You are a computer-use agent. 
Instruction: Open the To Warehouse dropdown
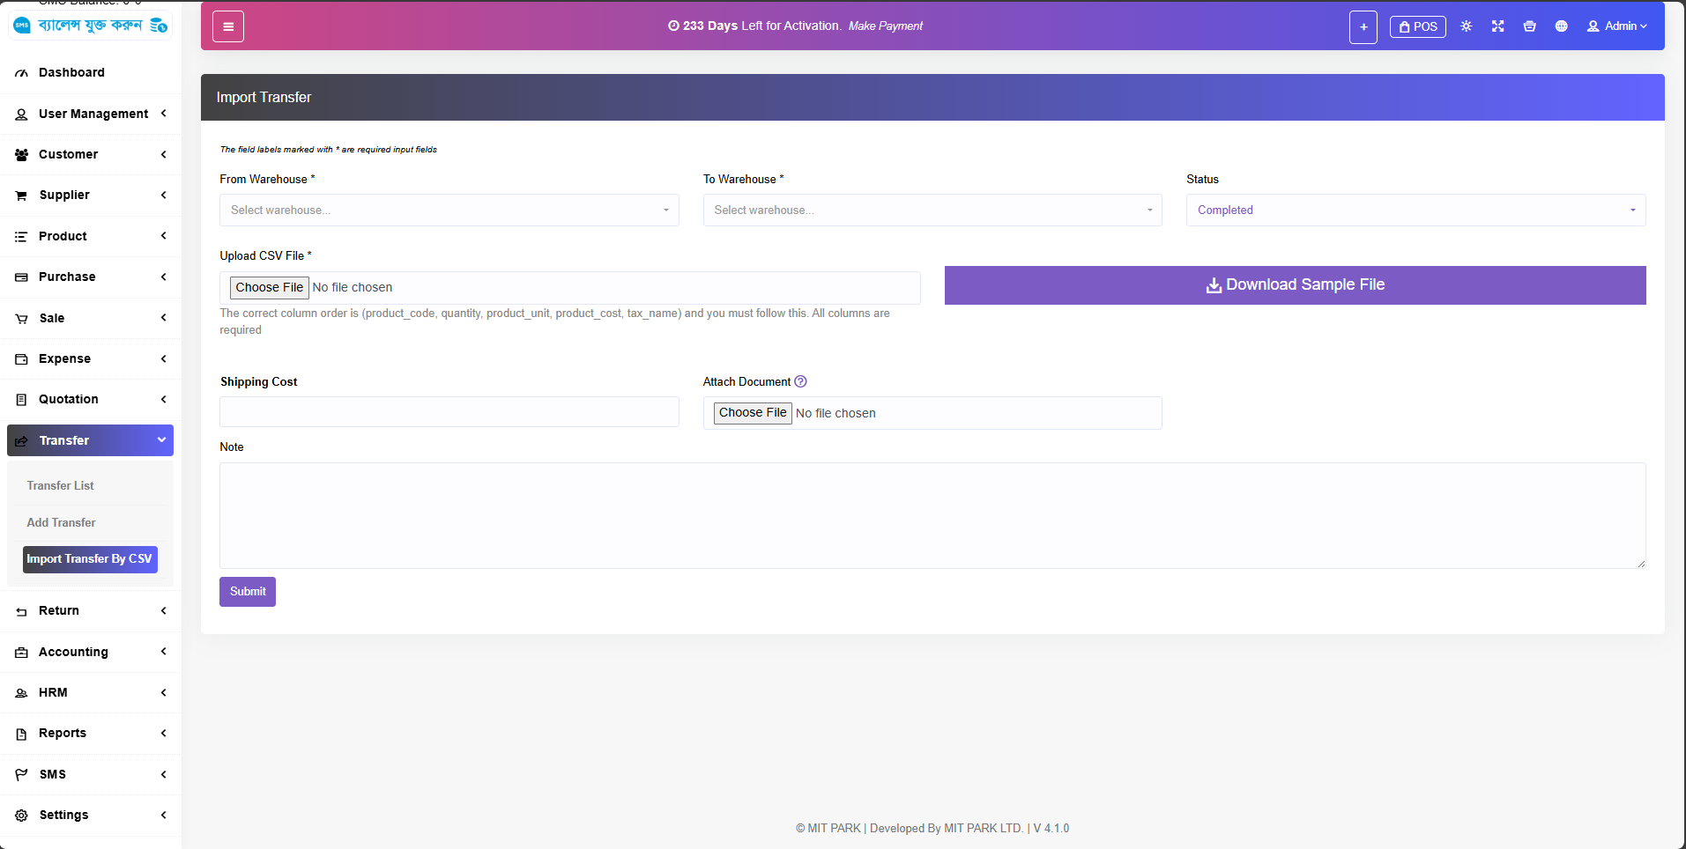pyautogui.click(x=932, y=210)
